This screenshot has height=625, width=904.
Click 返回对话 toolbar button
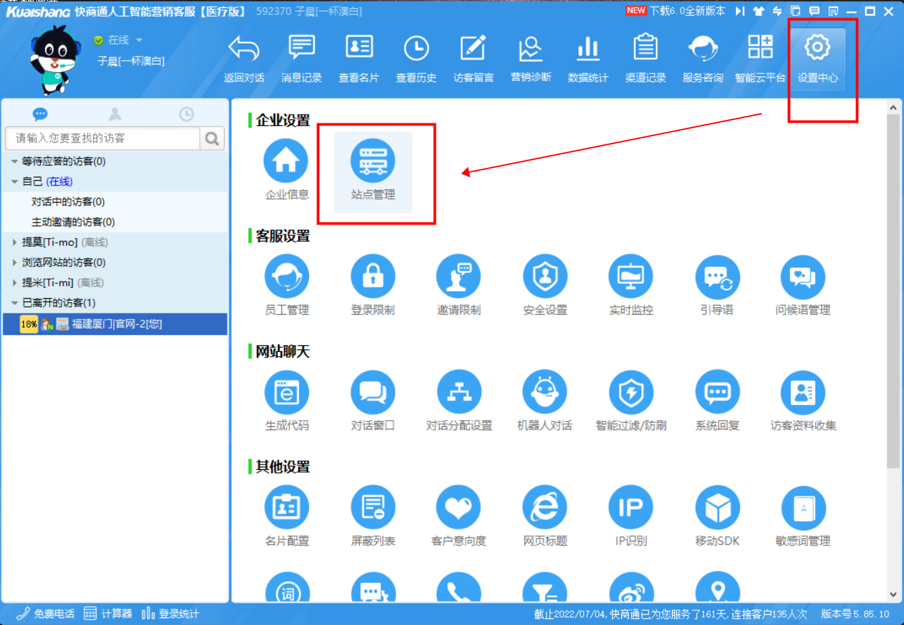point(244,58)
